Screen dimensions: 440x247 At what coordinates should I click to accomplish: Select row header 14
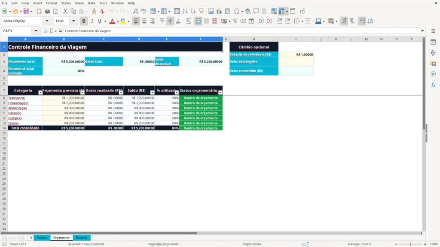(x=4, y=128)
